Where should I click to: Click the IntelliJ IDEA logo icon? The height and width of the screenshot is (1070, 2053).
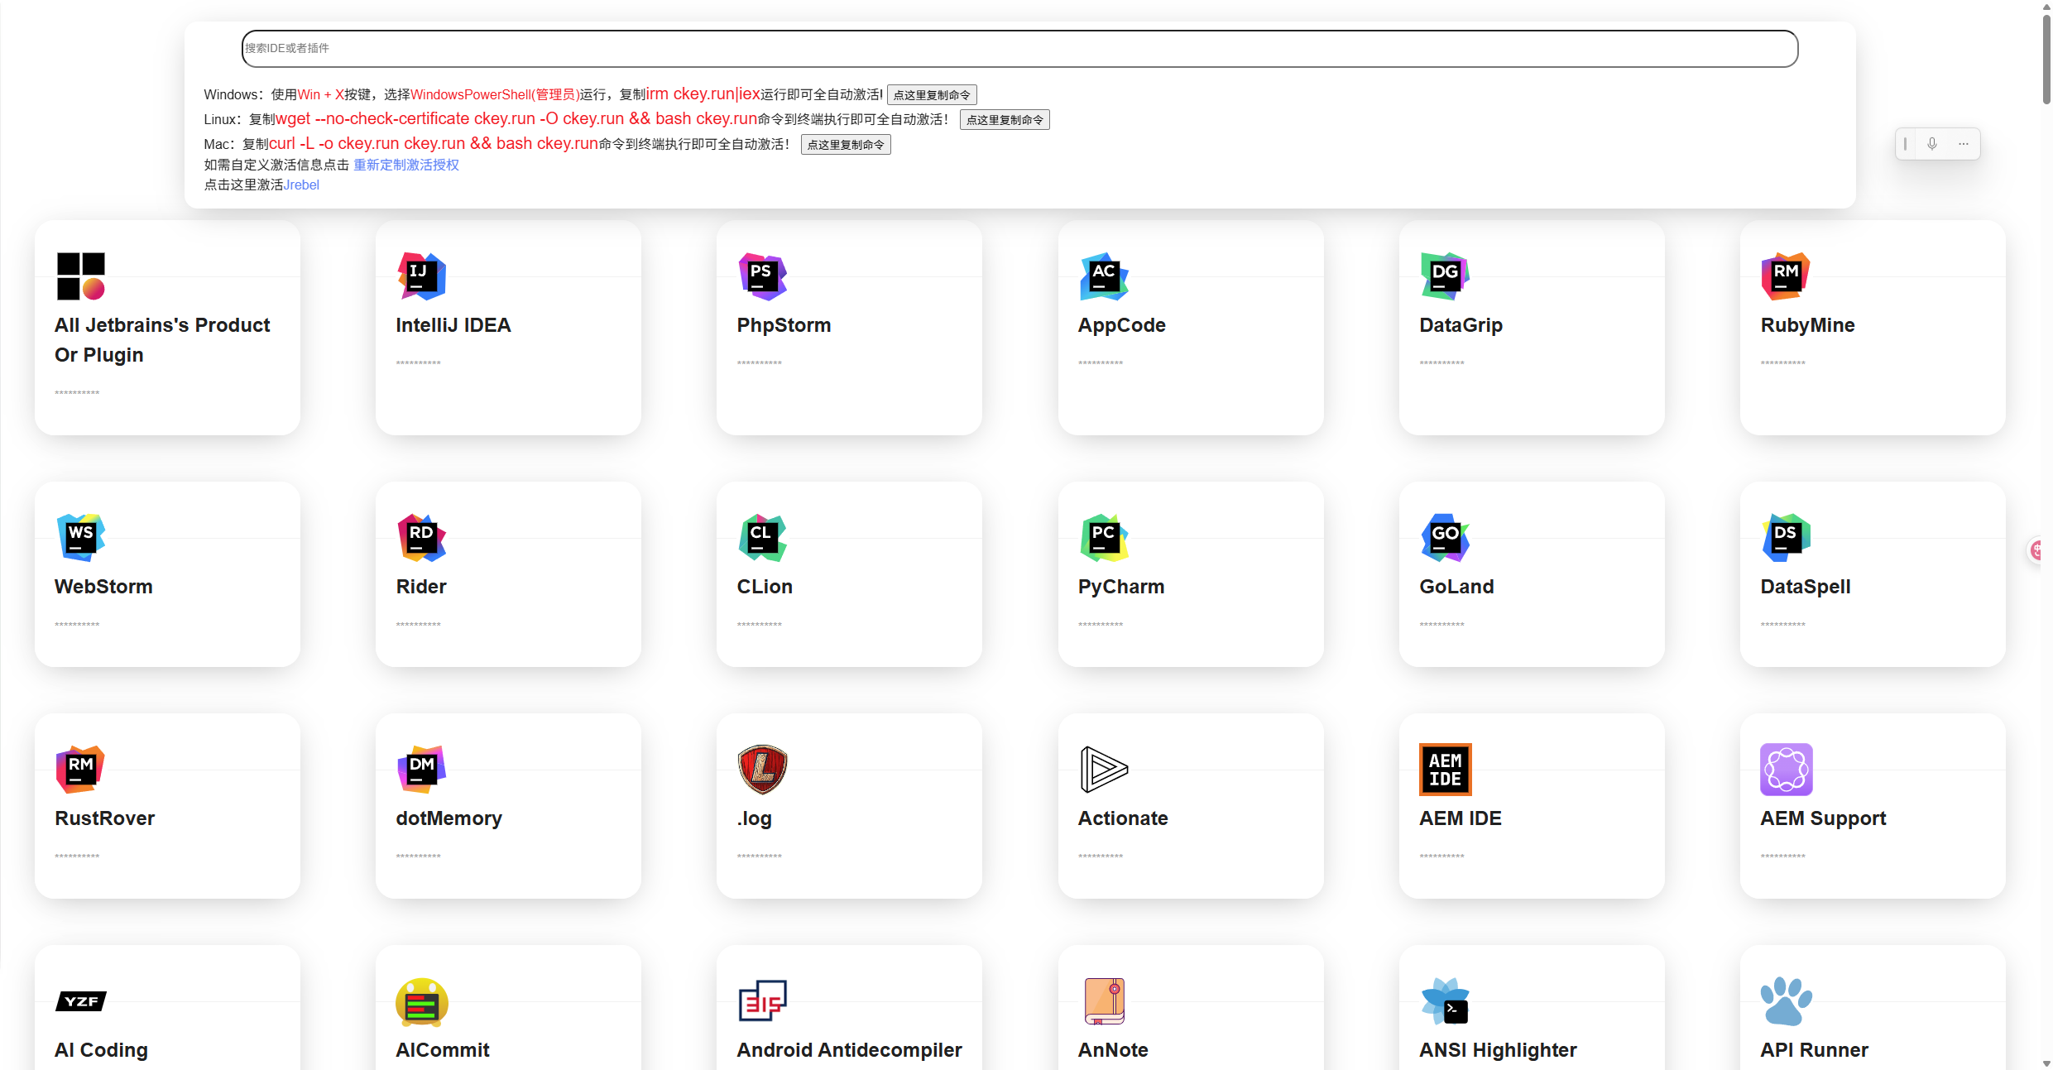[422, 276]
